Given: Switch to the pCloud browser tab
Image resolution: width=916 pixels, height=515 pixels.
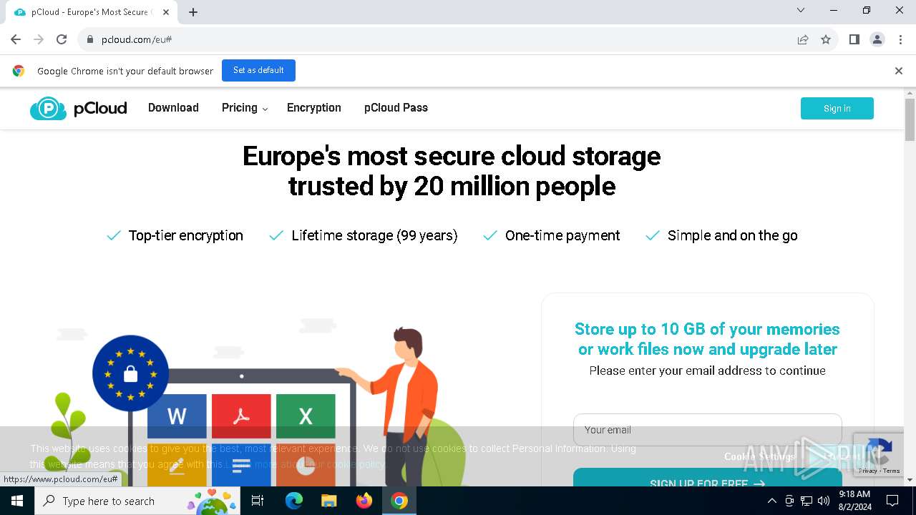Looking at the screenshot, I should tap(90, 12).
